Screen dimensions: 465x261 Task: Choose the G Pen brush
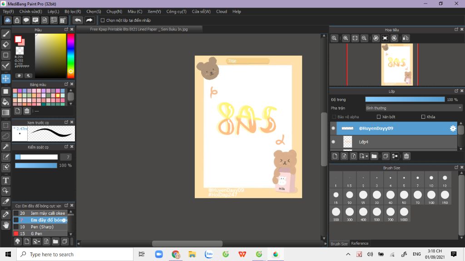click(36, 233)
